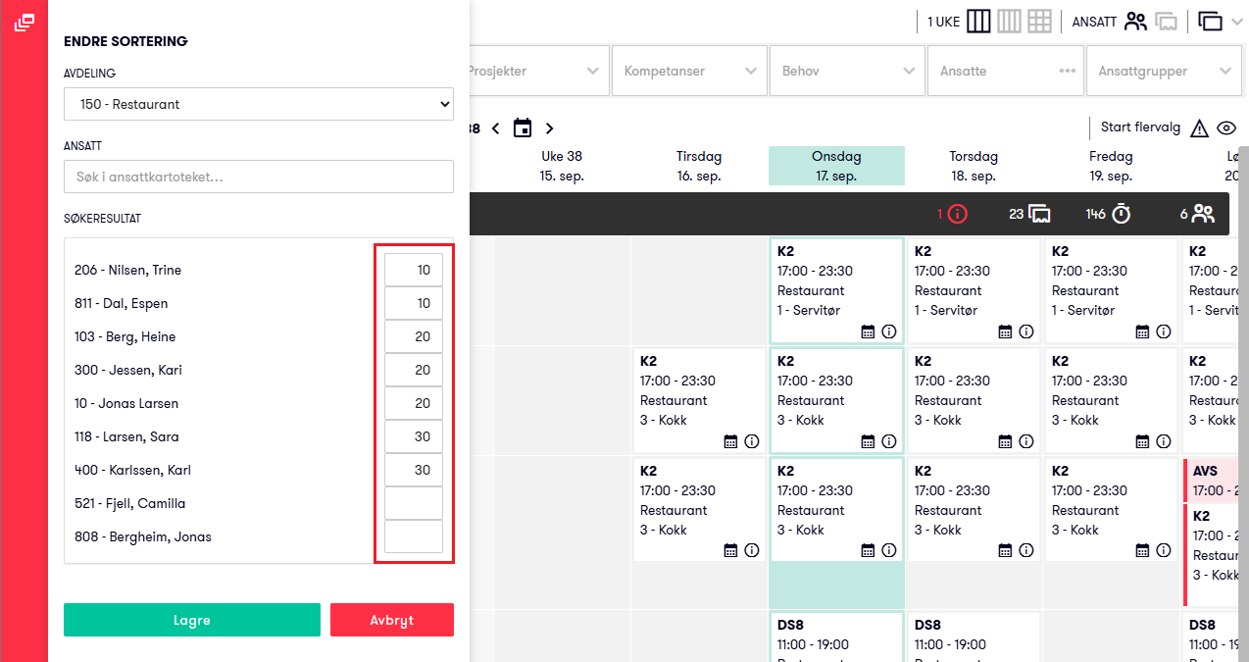Open the calendar date picker icon
The image size is (1249, 662).
[523, 128]
